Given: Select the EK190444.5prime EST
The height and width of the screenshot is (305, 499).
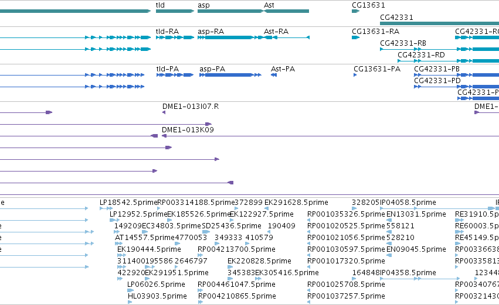Looking at the screenshot, I should [121, 255].
